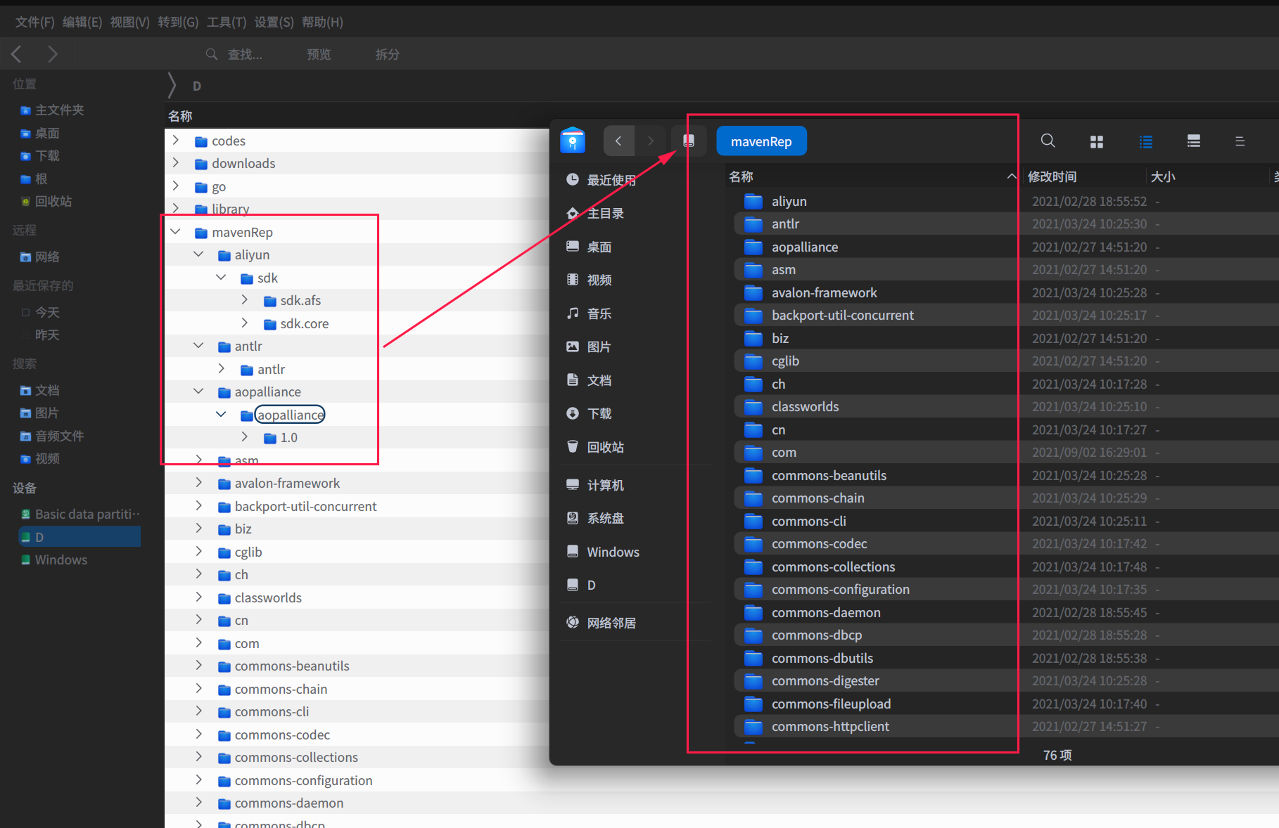Image resolution: width=1279 pixels, height=828 pixels.
Task: Click the mavenRep breadcrumb button
Action: (761, 141)
